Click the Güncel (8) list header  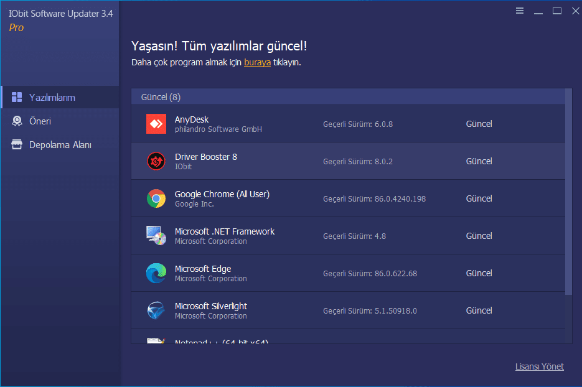pos(348,97)
